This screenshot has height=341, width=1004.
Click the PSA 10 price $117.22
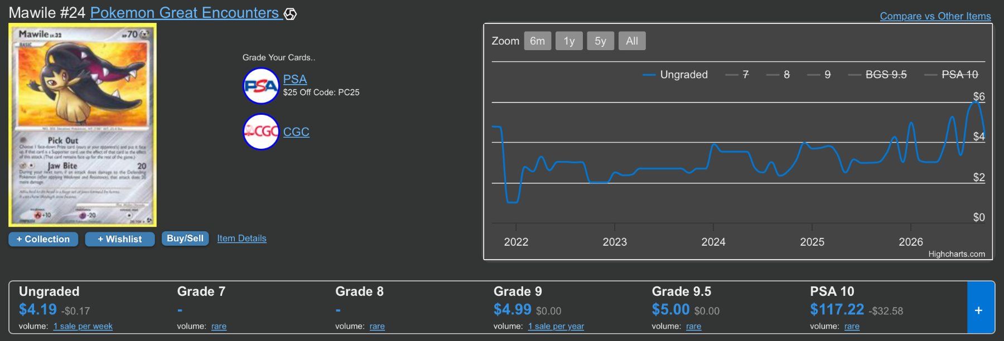pyautogui.click(x=837, y=309)
